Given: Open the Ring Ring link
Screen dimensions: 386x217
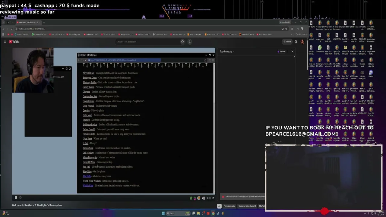Looking at the screenshot, I should click(87, 171).
